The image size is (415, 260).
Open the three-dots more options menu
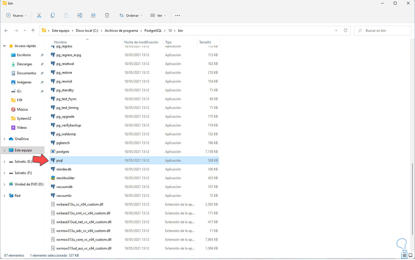coord(178,15)
